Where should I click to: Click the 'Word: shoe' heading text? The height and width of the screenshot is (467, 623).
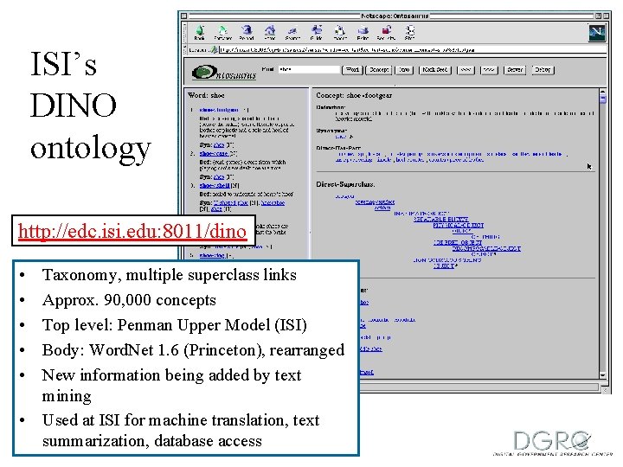tap(206, 95)
